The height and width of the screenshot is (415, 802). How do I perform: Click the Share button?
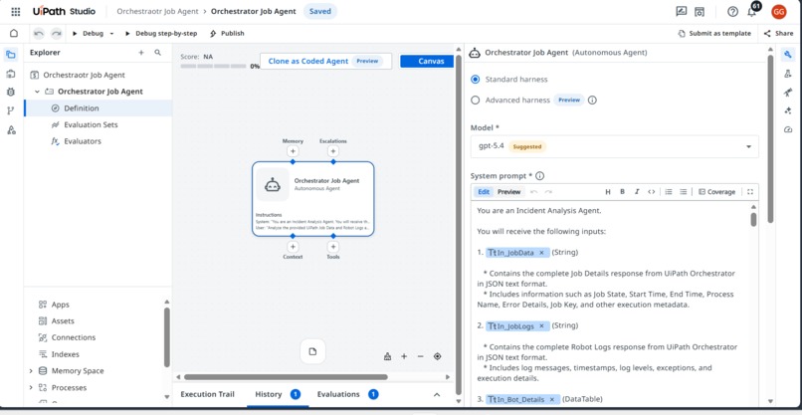click(778, 33)
